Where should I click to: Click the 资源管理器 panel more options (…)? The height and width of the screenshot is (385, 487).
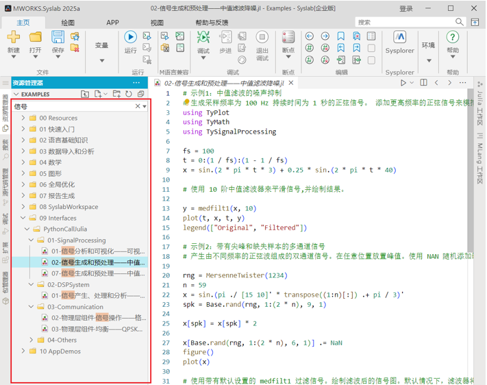(x=136, y=83)
